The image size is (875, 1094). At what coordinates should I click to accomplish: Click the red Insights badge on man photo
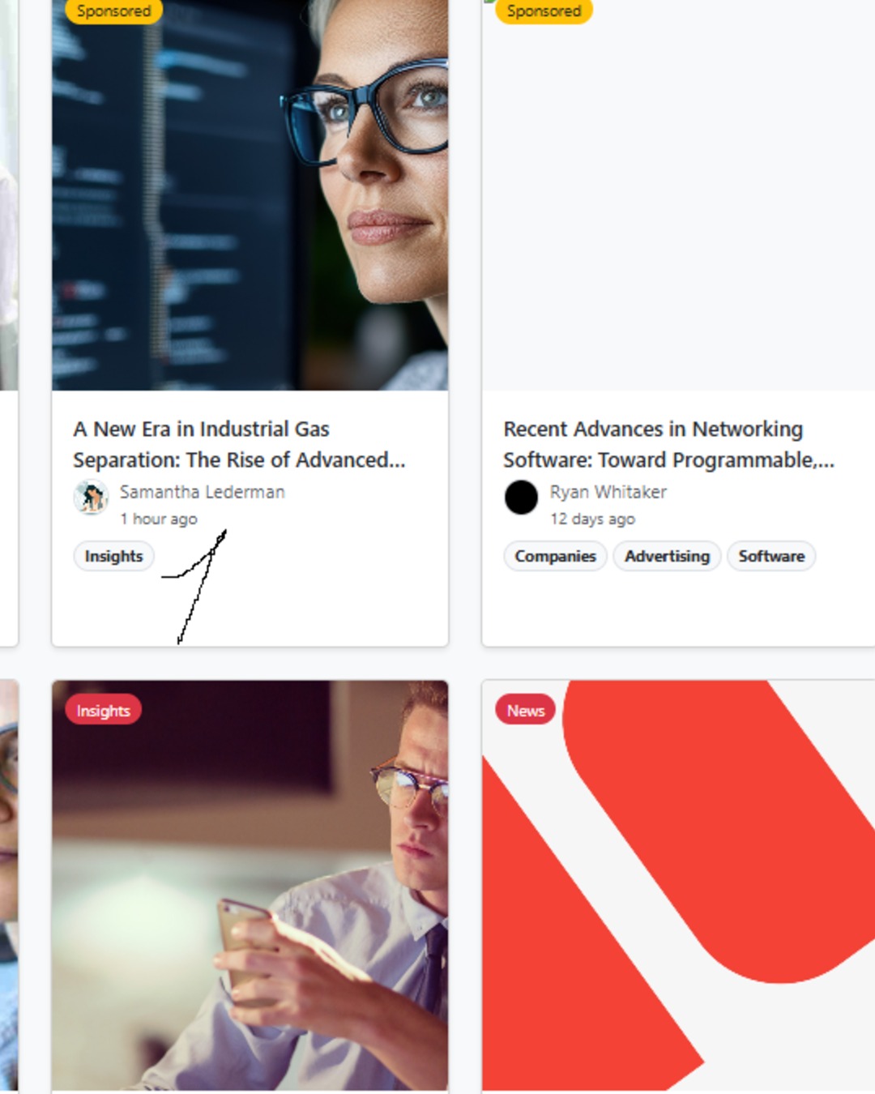click(103, 710)
